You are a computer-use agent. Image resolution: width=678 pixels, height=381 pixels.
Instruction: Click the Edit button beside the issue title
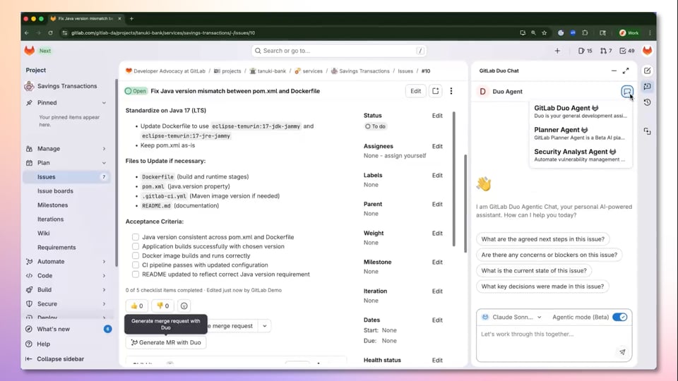pyautogui.click(x=415, y=91)
